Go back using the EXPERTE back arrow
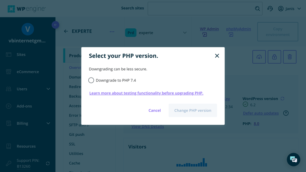Image resolution: width=306 pixels, height=172 pixels. click(66, 31)
